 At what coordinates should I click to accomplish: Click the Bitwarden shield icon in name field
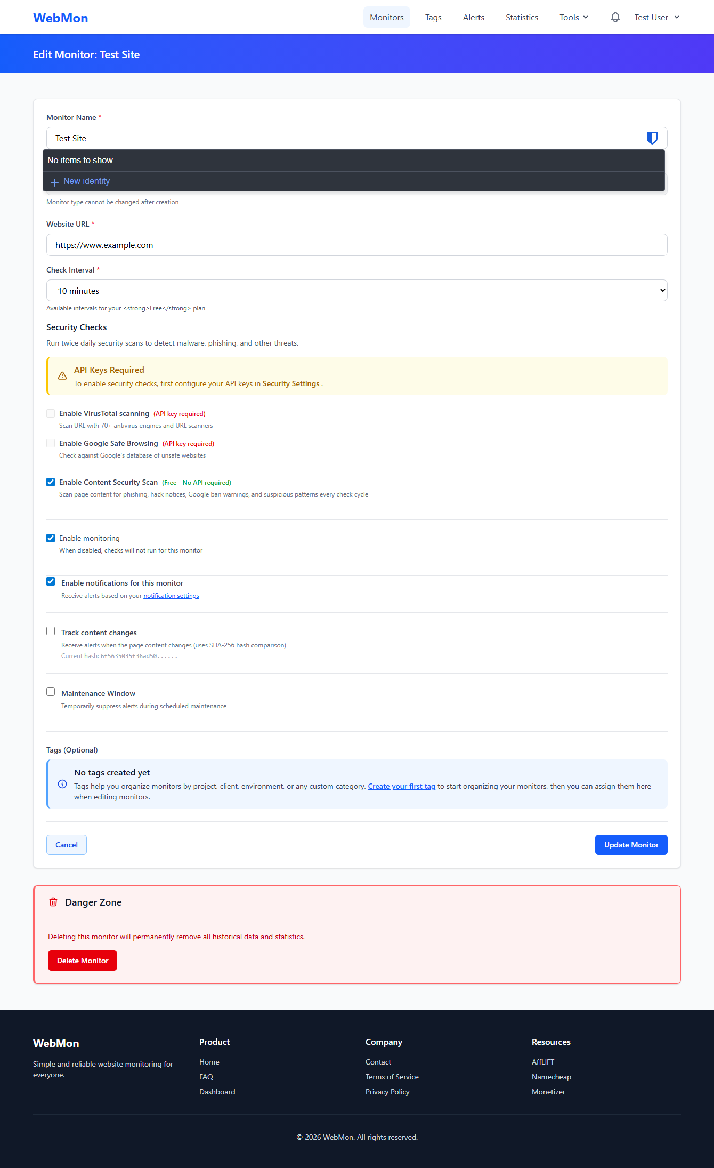pos(652,138)
